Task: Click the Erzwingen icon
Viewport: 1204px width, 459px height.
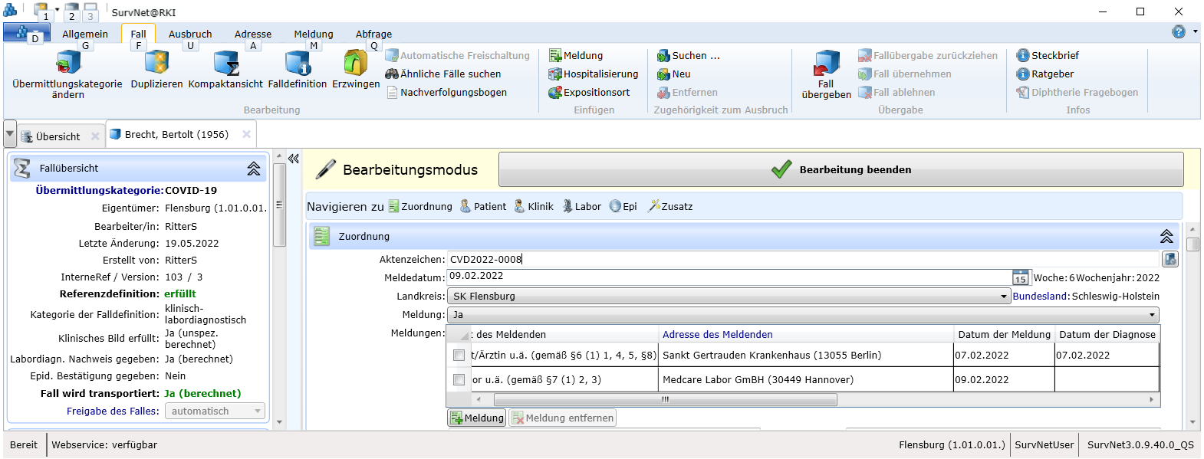Action: coord(355,63)
